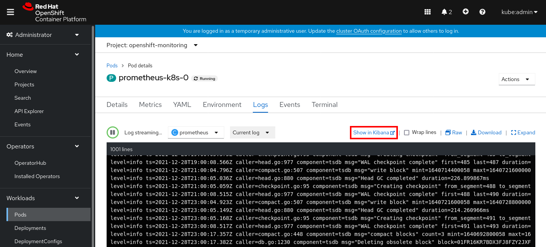Click the Deleting obsolete block log line
The image size is (546, 247).
click(x=321, y=242)
